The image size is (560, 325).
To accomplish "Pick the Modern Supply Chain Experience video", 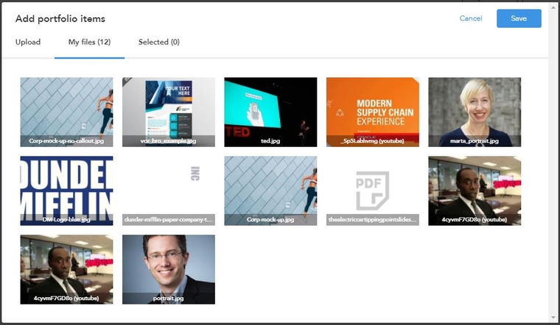I will (x=373, y=112).
